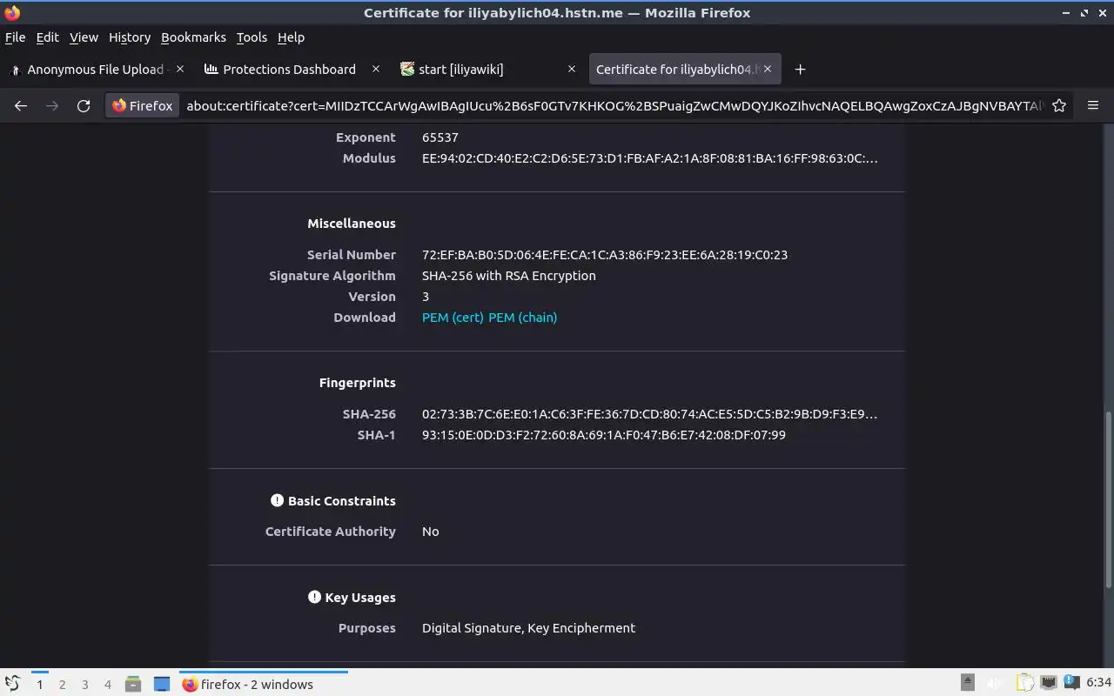
Task: Click the volume icon in system tray
Action: coord(996,683)
